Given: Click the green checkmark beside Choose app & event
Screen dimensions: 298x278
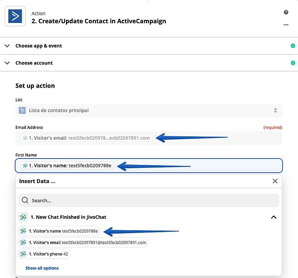Looking at the screenshot, I should [x=293, y=46].
